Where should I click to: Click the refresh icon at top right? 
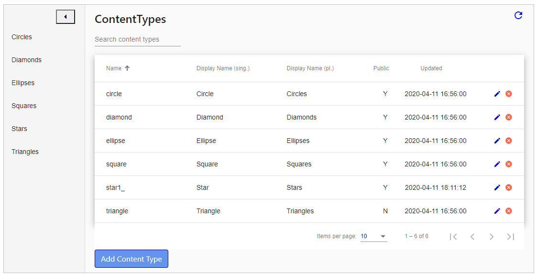coord(518,15)
